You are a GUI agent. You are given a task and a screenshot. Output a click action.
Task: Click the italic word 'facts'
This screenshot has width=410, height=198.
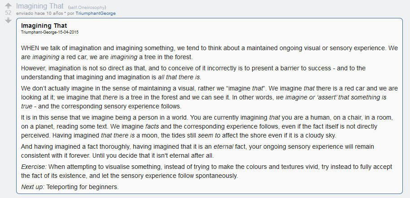(x=152, y=127)
